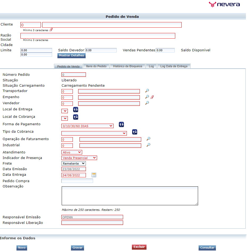Open the Histórico de Bloqueios tab
This screenshot has height=251, width=247.
click(x=127, y=66)
